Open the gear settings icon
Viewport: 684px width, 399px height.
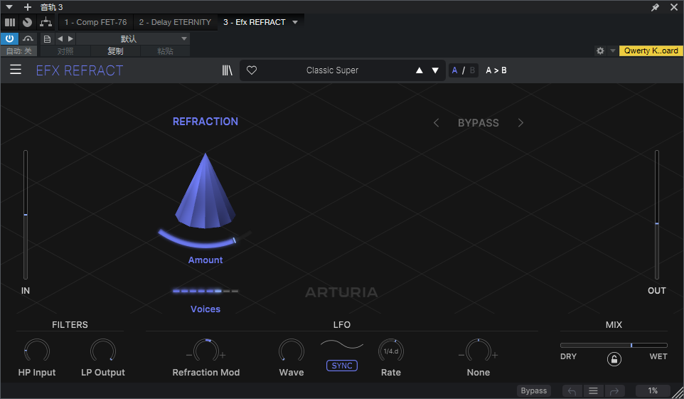[600, 50]
